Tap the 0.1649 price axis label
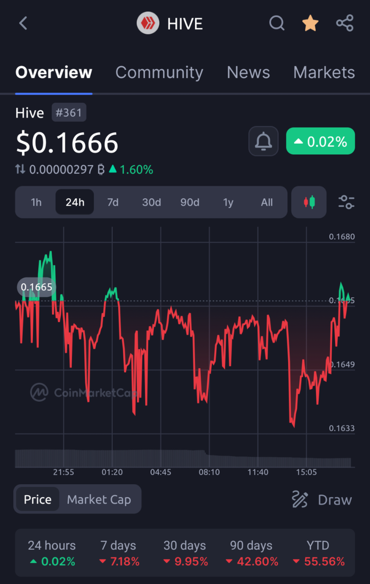Viewport: 370px width, 584px height. [x=342, y=364]
